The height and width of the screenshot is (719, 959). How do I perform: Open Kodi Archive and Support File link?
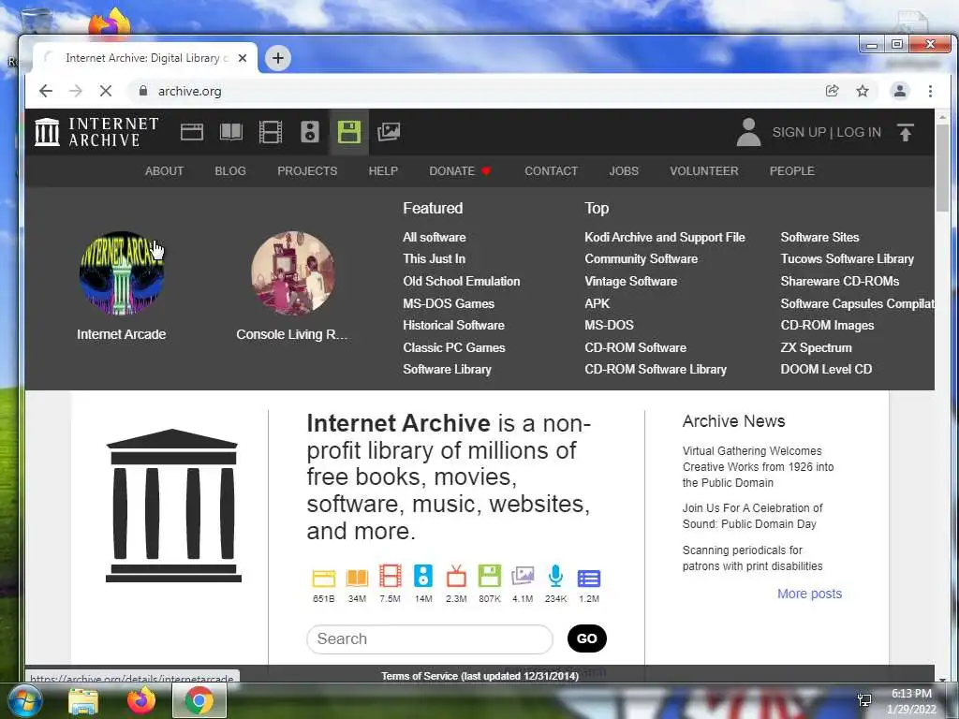[x=665, y=237]
